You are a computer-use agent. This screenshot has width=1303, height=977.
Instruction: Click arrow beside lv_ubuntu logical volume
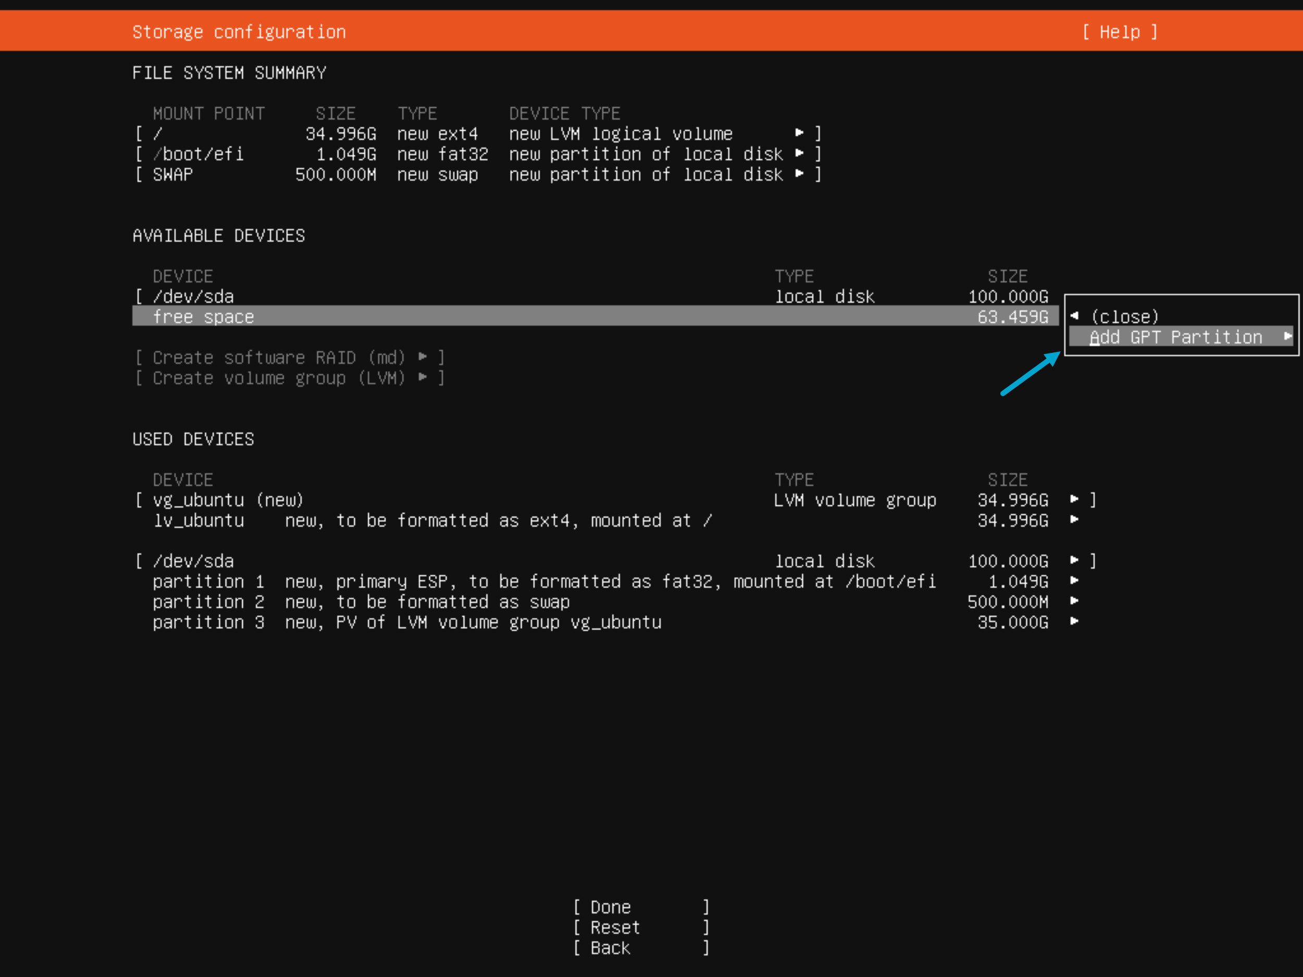click(x=1074, y=519)
